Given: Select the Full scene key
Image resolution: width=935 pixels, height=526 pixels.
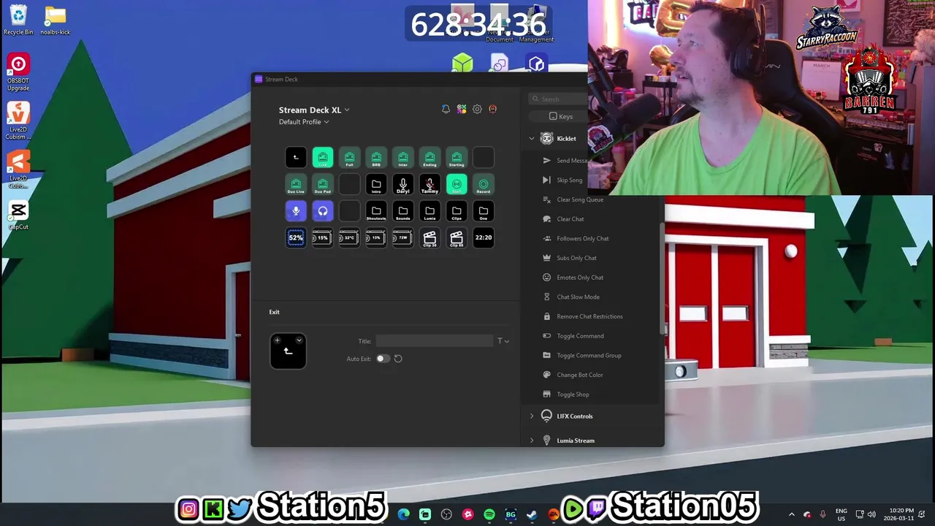Looking at the screenshot, I should pyautogui.click(x=349, y=157).
